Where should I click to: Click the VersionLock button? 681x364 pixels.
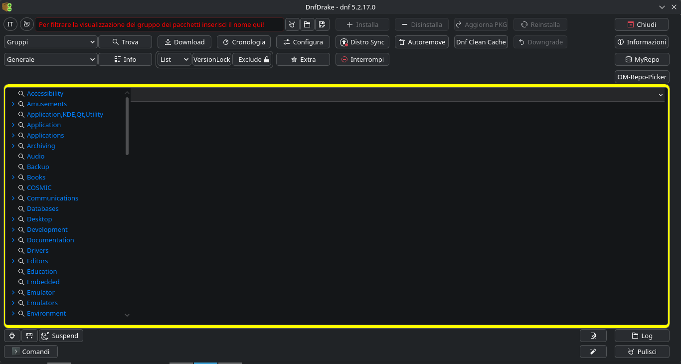click(x=211, y=59)
